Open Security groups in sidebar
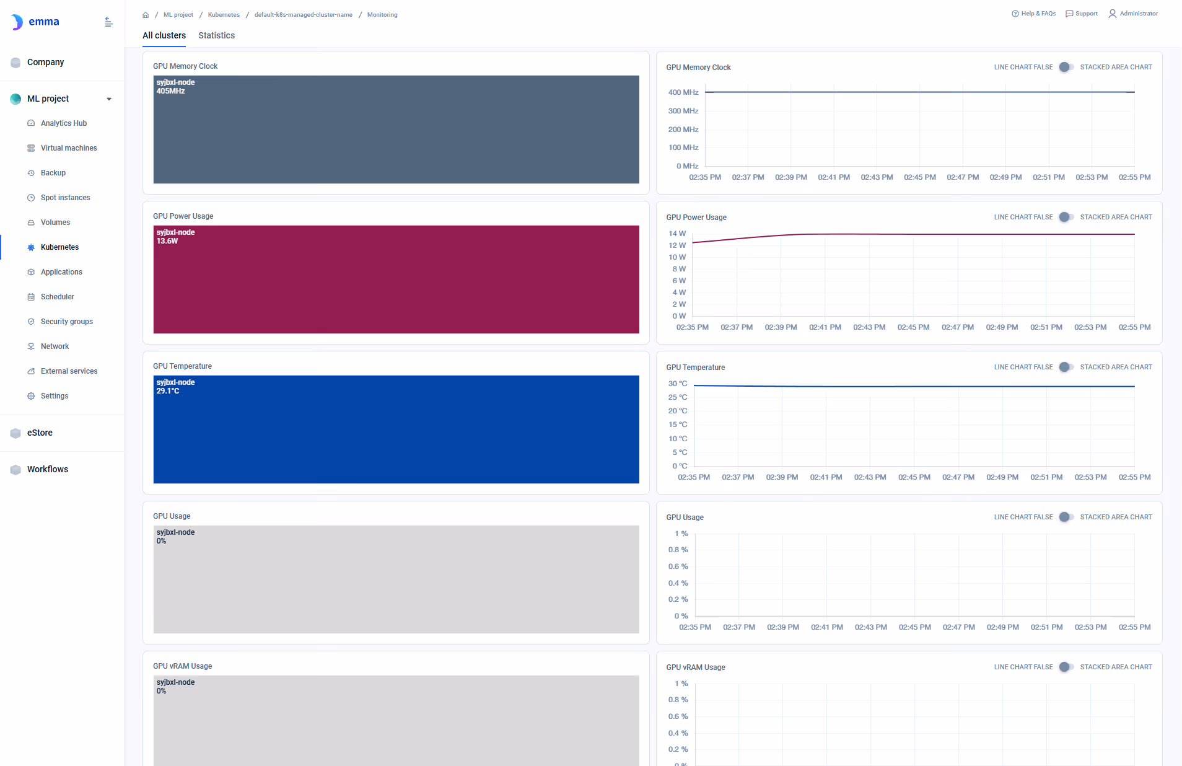 tap(62, 322)
